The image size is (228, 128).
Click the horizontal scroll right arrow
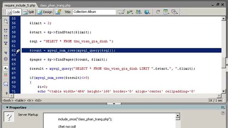(219, 96)
